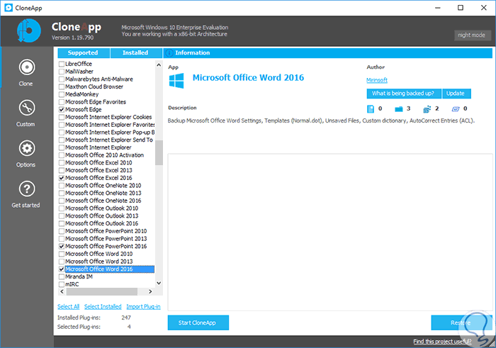Uncheck Microsoft Office PowerPoint 2016 checkbox

coord(62,246)
